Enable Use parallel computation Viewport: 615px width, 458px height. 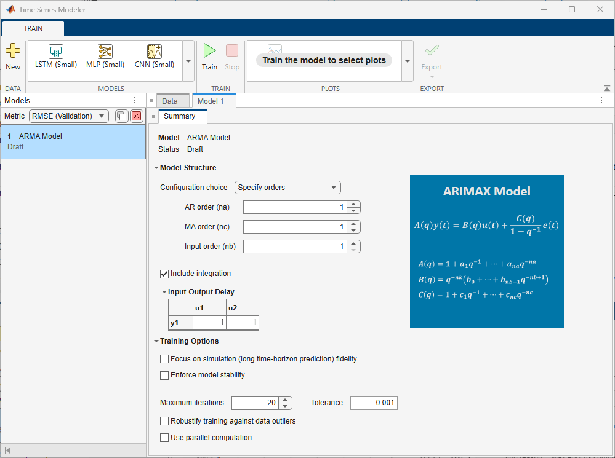coord(164,437)
